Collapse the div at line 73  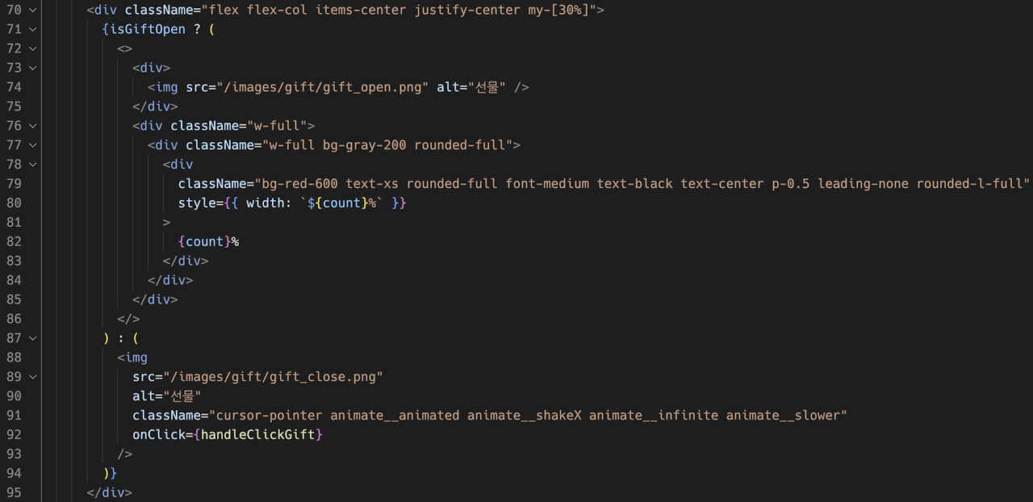tap(32, 68)
